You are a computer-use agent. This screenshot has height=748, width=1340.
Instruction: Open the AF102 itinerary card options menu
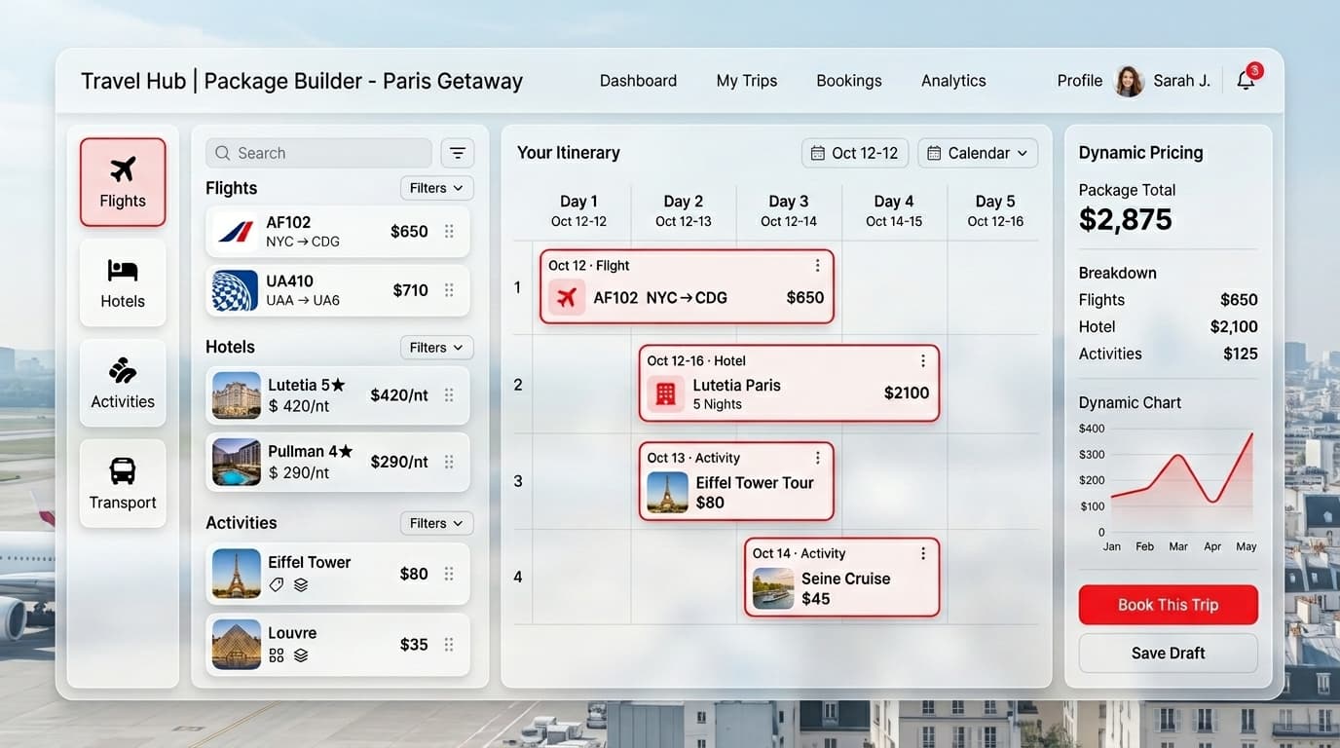817,266
